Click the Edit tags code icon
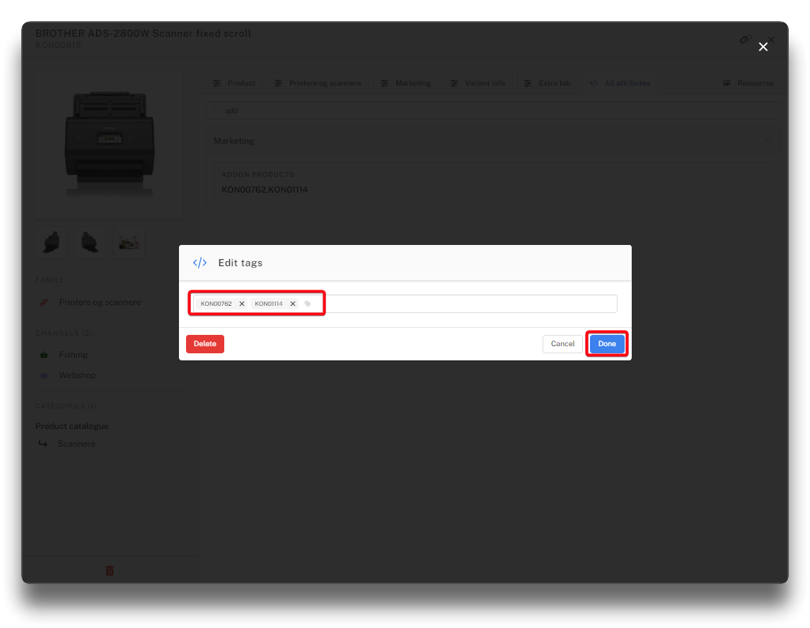 [199, 263]
